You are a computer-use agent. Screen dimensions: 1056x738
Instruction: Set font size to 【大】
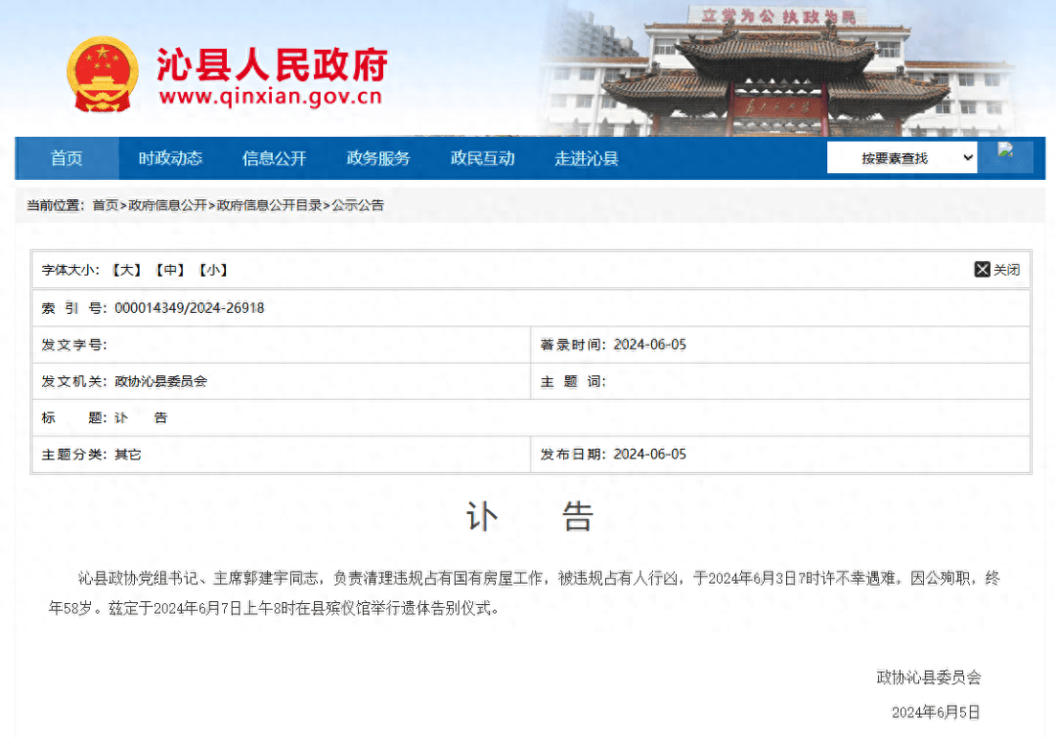pyautogui.click(x=126, y=270)
